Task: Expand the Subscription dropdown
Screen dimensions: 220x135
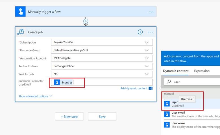Action: [146, 42]
